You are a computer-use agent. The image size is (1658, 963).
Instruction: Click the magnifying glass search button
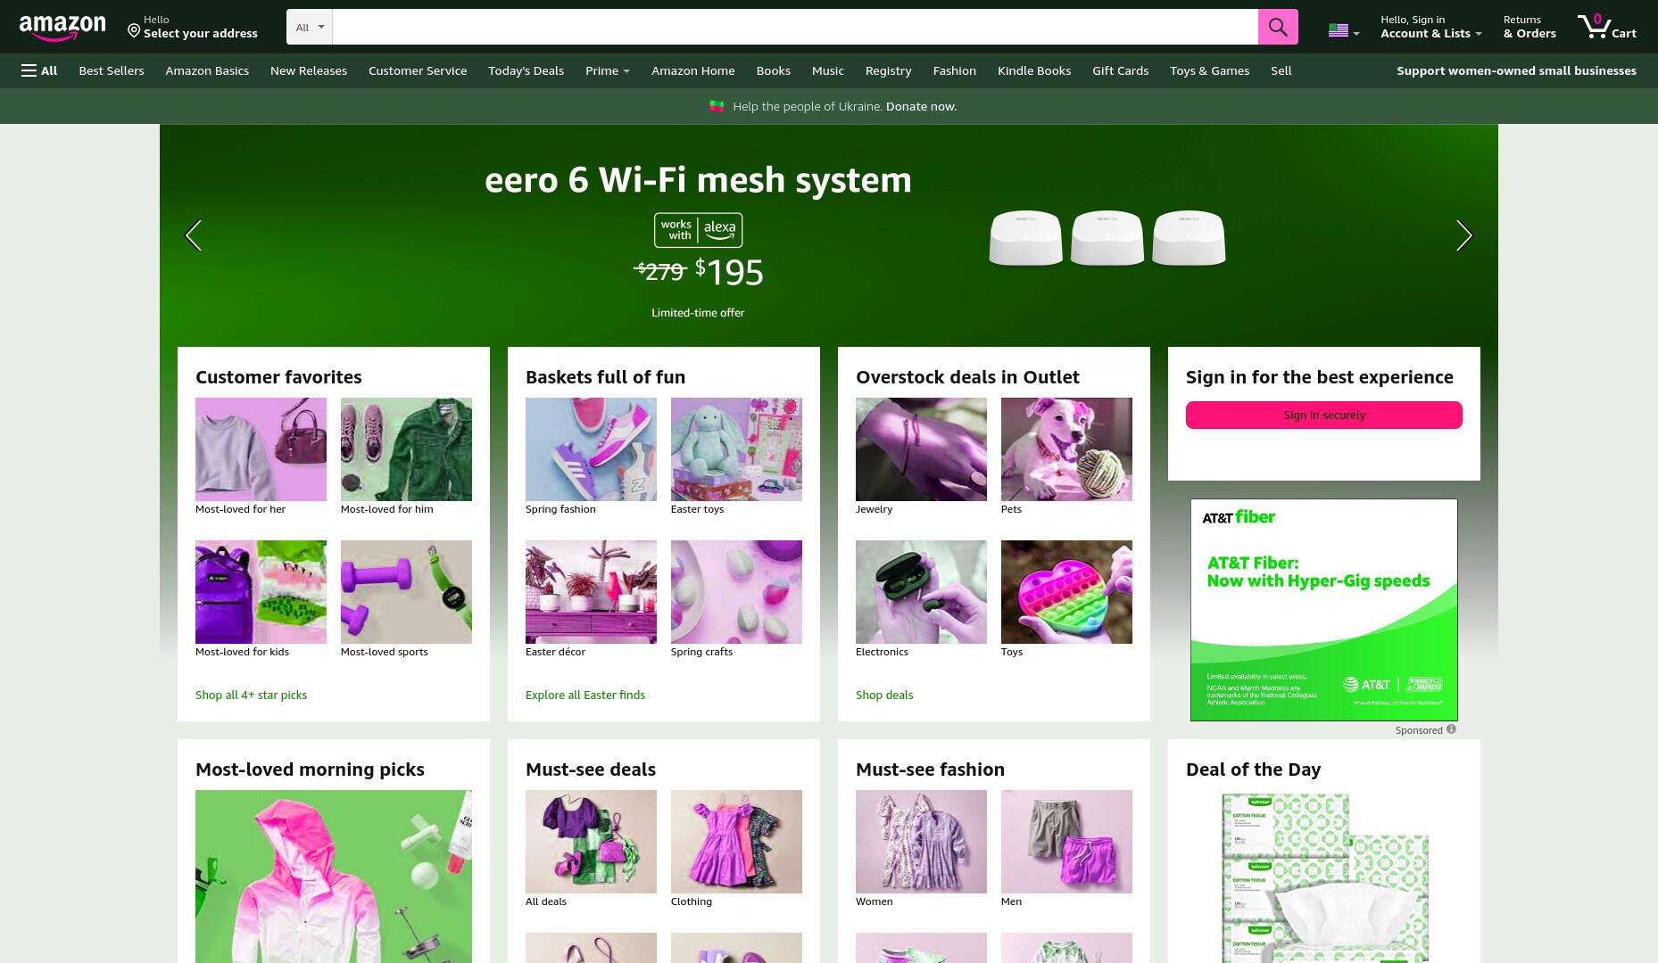tap(1278, 27)
